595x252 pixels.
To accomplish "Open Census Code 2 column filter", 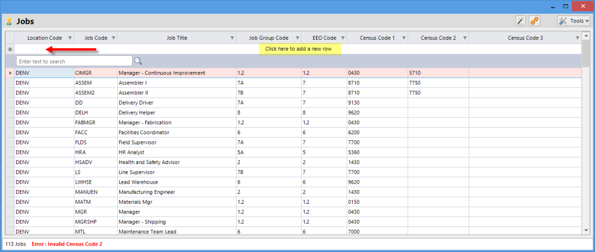I will tap(465, 38).
